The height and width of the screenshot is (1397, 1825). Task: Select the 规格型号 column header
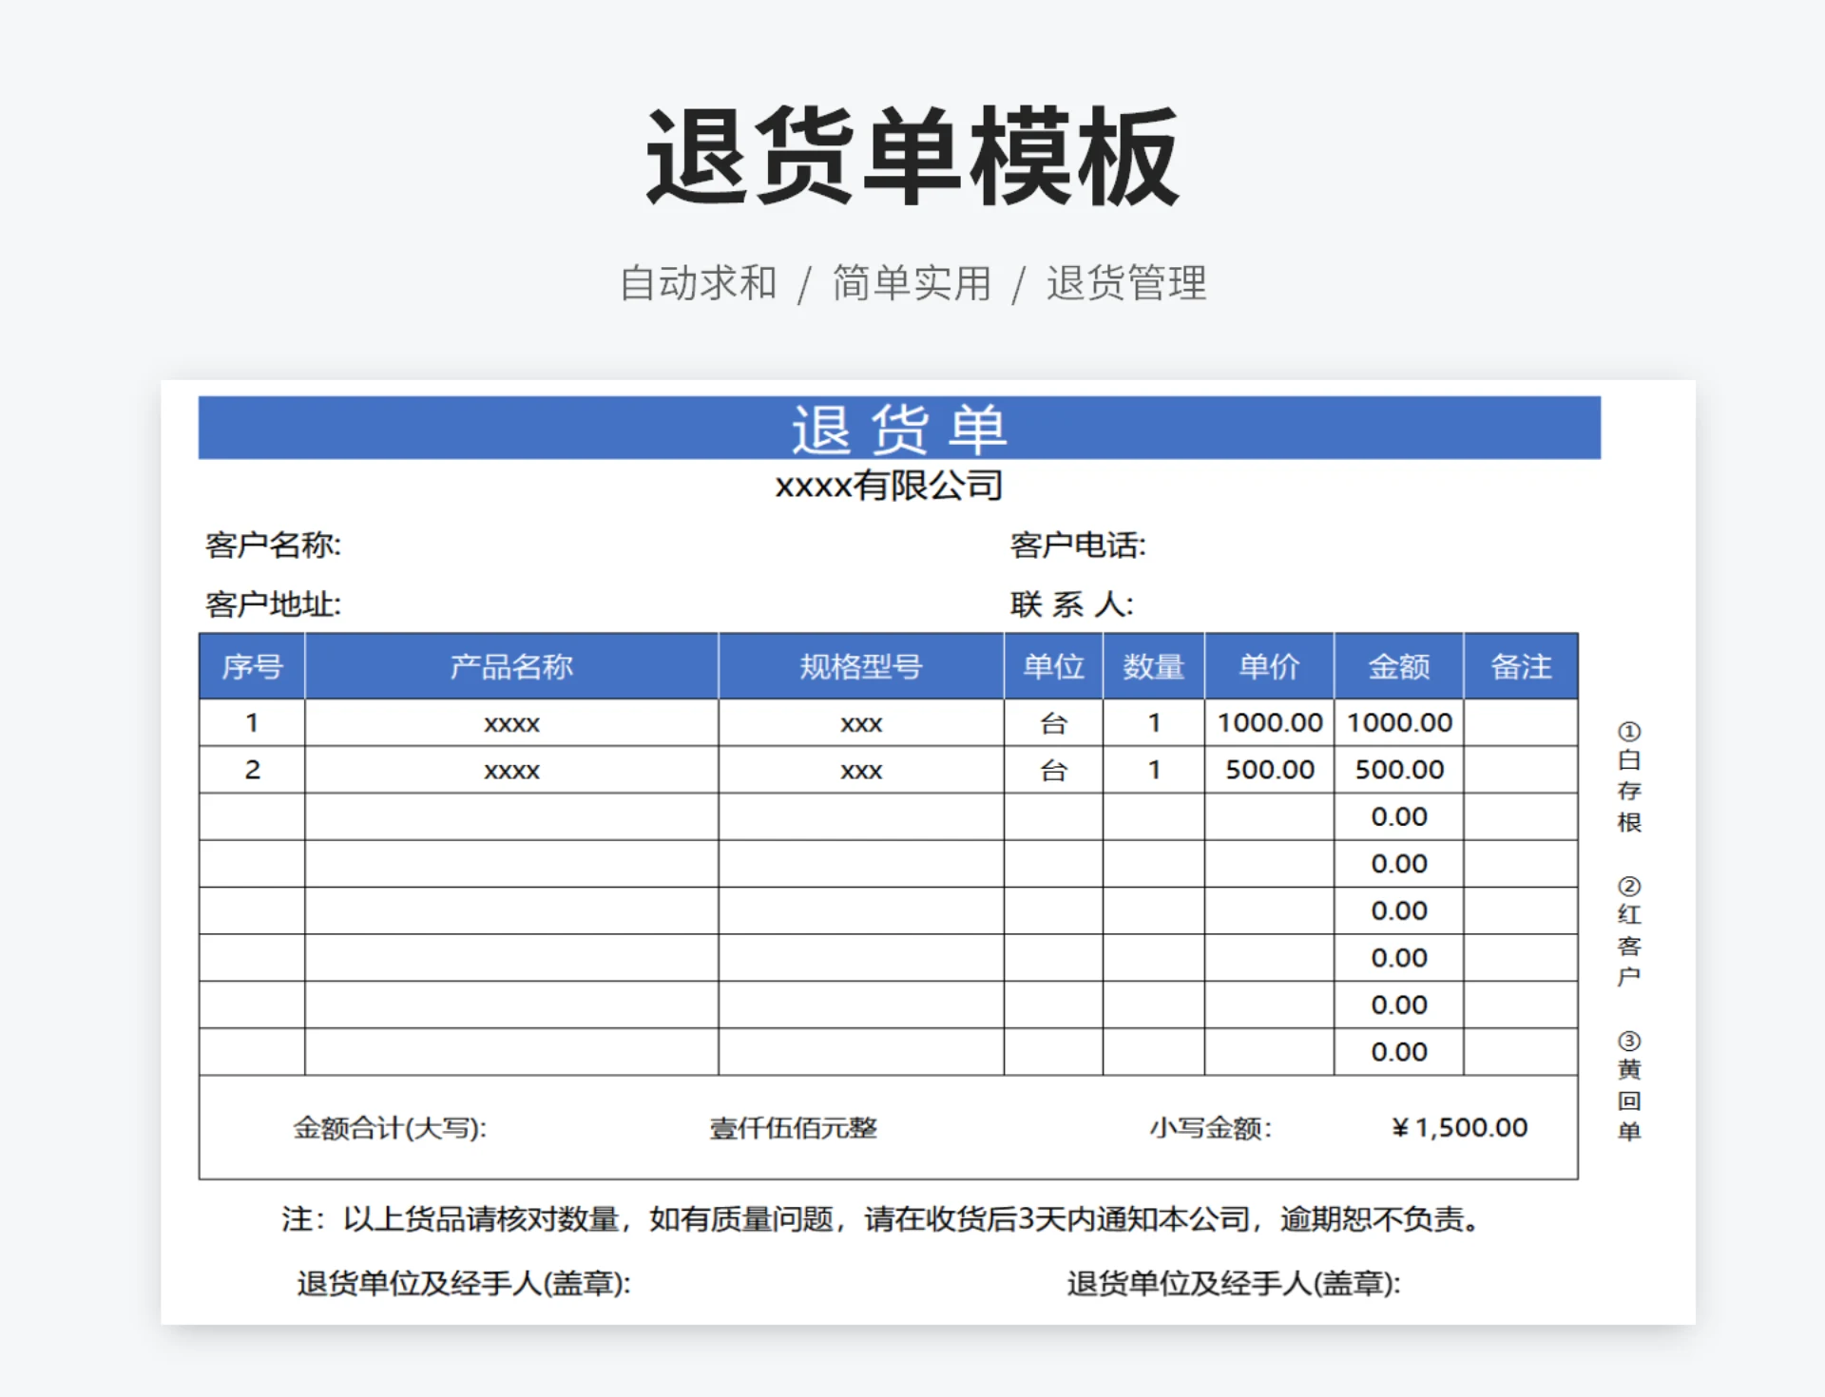860,666
